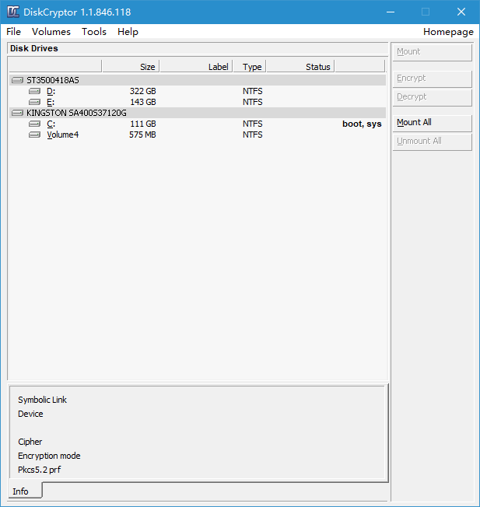Click the Encrypt button

click(x=432, y=79)
